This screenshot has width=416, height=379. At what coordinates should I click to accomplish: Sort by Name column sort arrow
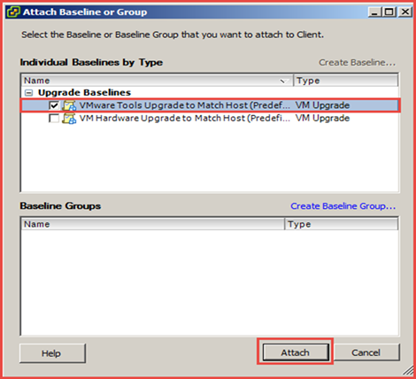(284, 81)
